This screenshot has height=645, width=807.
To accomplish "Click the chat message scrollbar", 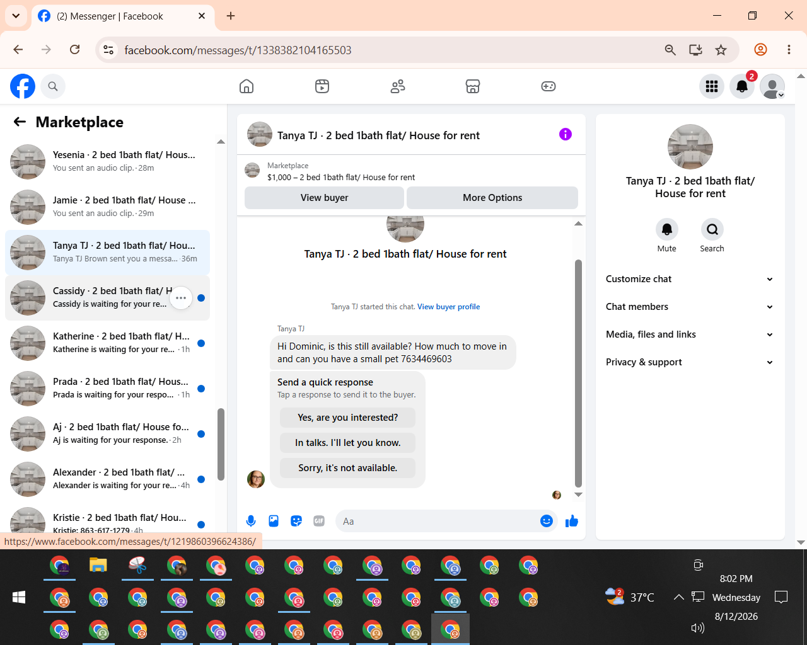I will point(578,373).
